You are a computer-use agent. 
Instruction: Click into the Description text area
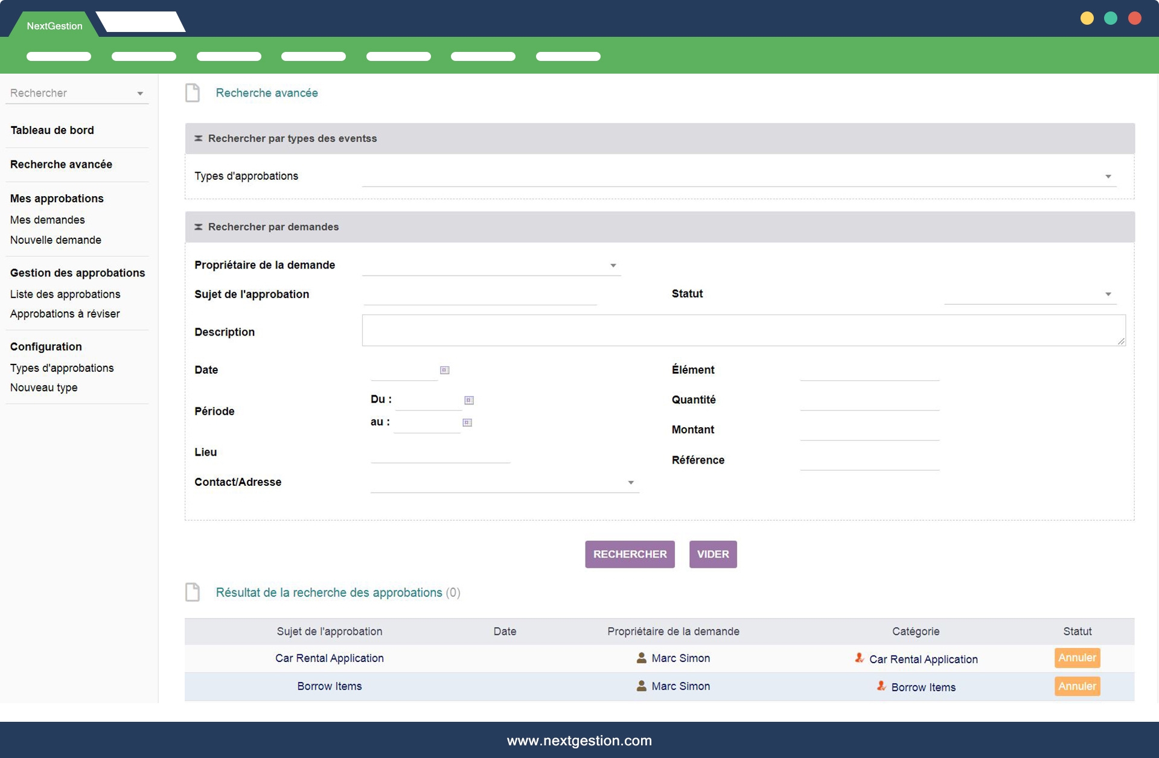click(742, 330)
